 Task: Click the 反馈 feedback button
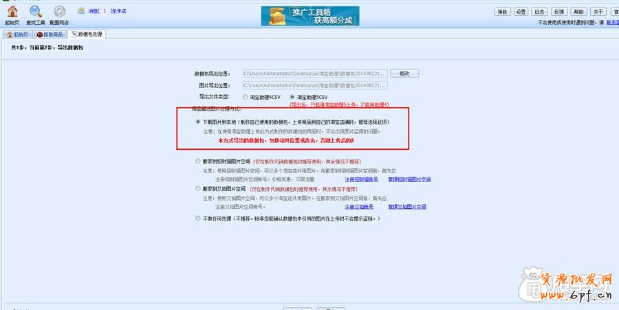click(x=559, y=12)
